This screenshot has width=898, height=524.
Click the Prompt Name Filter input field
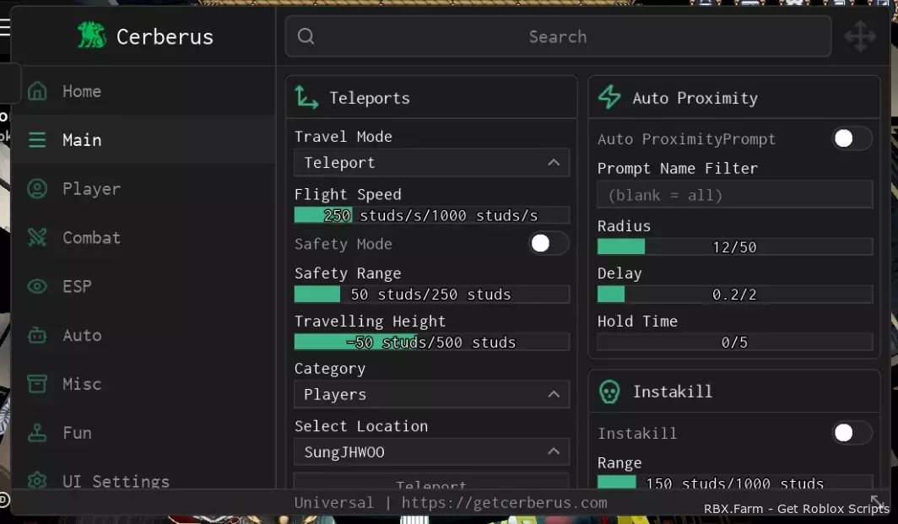735,195
